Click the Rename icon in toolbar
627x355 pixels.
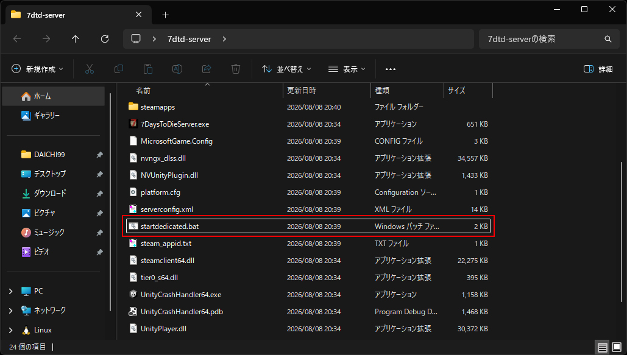tap(177, 69)
